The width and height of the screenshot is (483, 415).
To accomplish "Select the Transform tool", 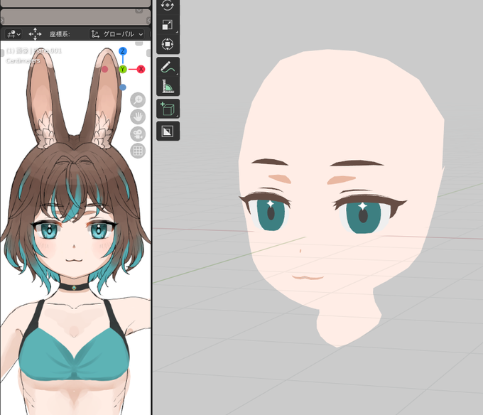I will pos(167,44).
